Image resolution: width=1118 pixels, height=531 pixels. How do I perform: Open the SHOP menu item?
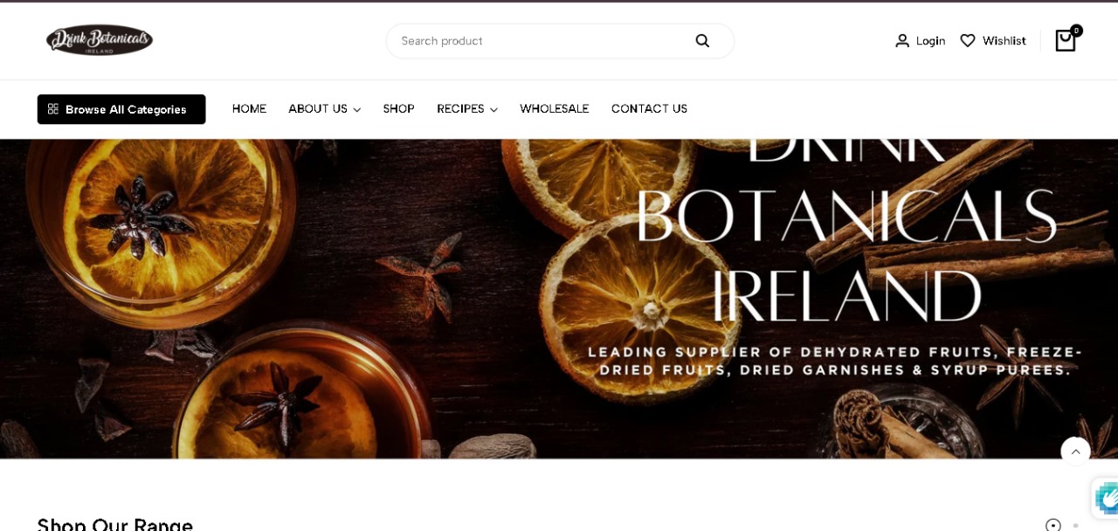398,109
